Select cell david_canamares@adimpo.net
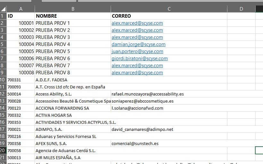This screenshot has height=164, width=263. (x=169, y=129)
